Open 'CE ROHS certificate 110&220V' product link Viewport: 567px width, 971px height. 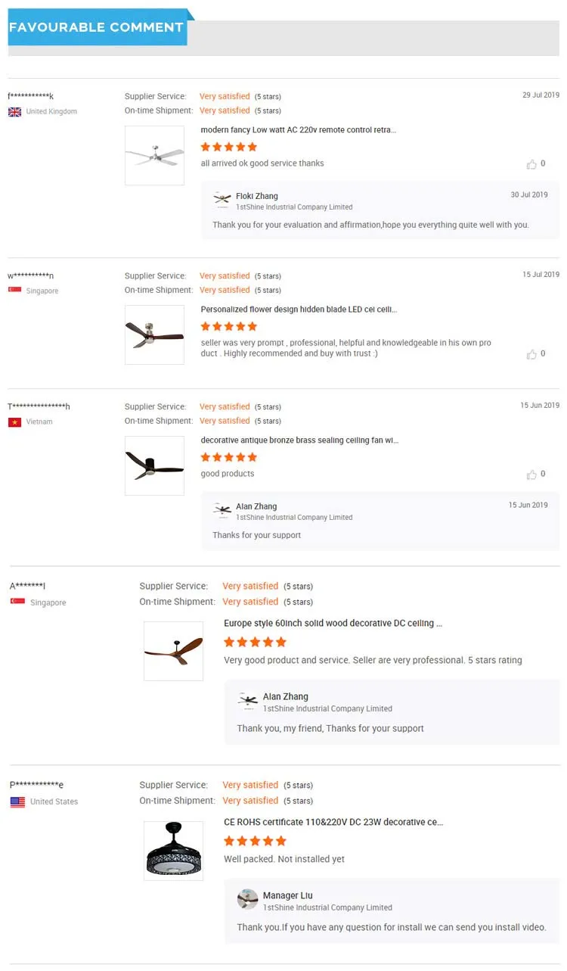tap(333, 822)
